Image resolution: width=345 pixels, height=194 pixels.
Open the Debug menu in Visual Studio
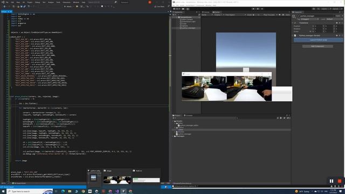pos(37,2)
